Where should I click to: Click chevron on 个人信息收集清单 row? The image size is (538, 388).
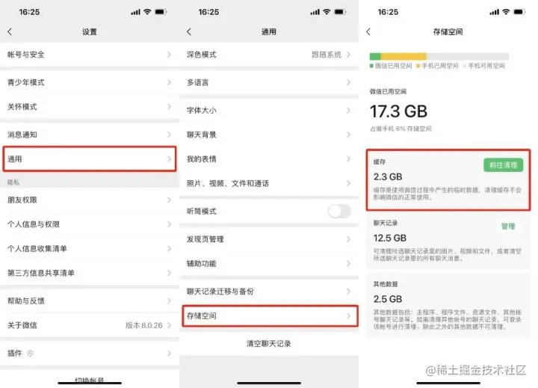coord(169,249)
